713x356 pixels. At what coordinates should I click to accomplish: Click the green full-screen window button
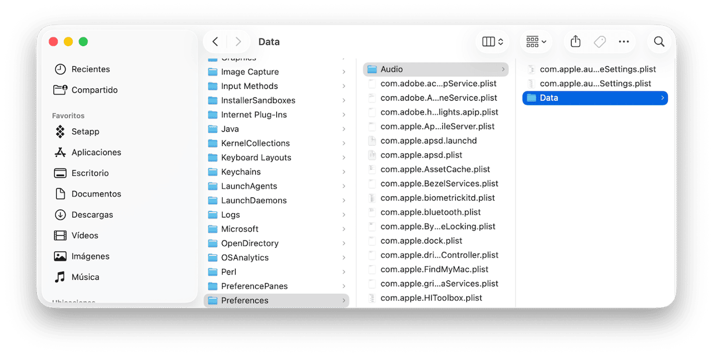tap(83, 42)
